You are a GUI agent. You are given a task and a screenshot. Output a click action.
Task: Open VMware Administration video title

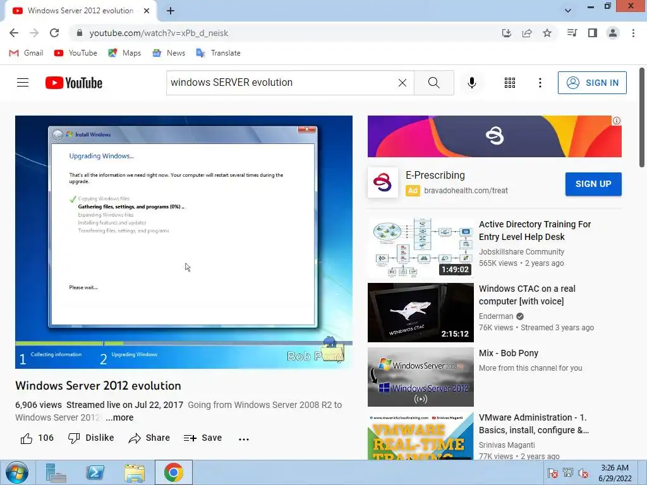[x=533, y=424]
